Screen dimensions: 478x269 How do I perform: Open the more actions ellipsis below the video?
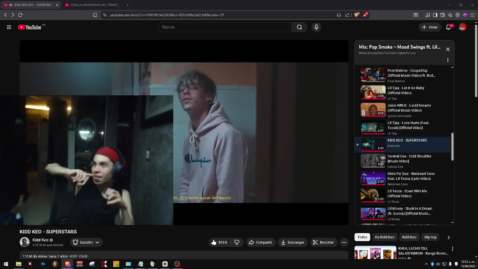(344, 242)
